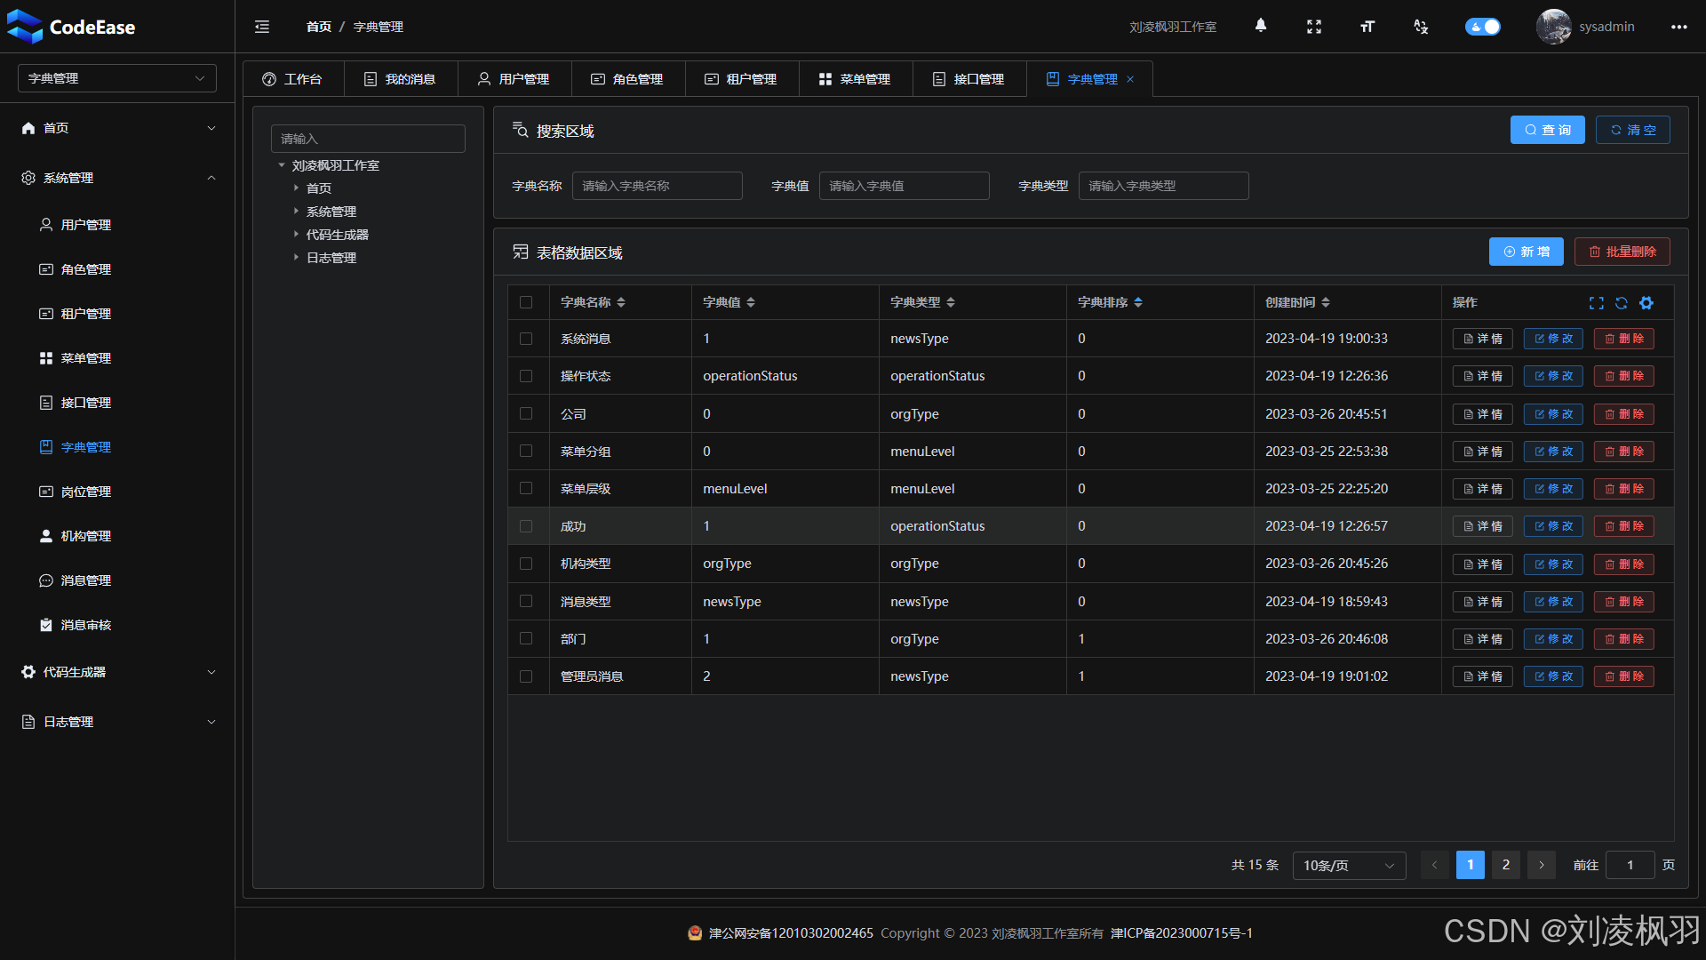Click the 字典名称 search input field
Image resolution: width=1706 pixels, height=960 pixels.
pos(657,186)
